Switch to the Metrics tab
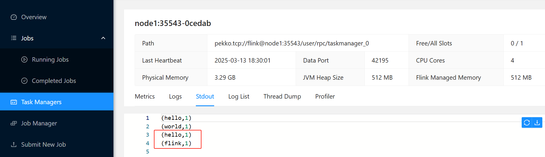The width and height of the screenshot is (545, 157). [x=145, y=97]
